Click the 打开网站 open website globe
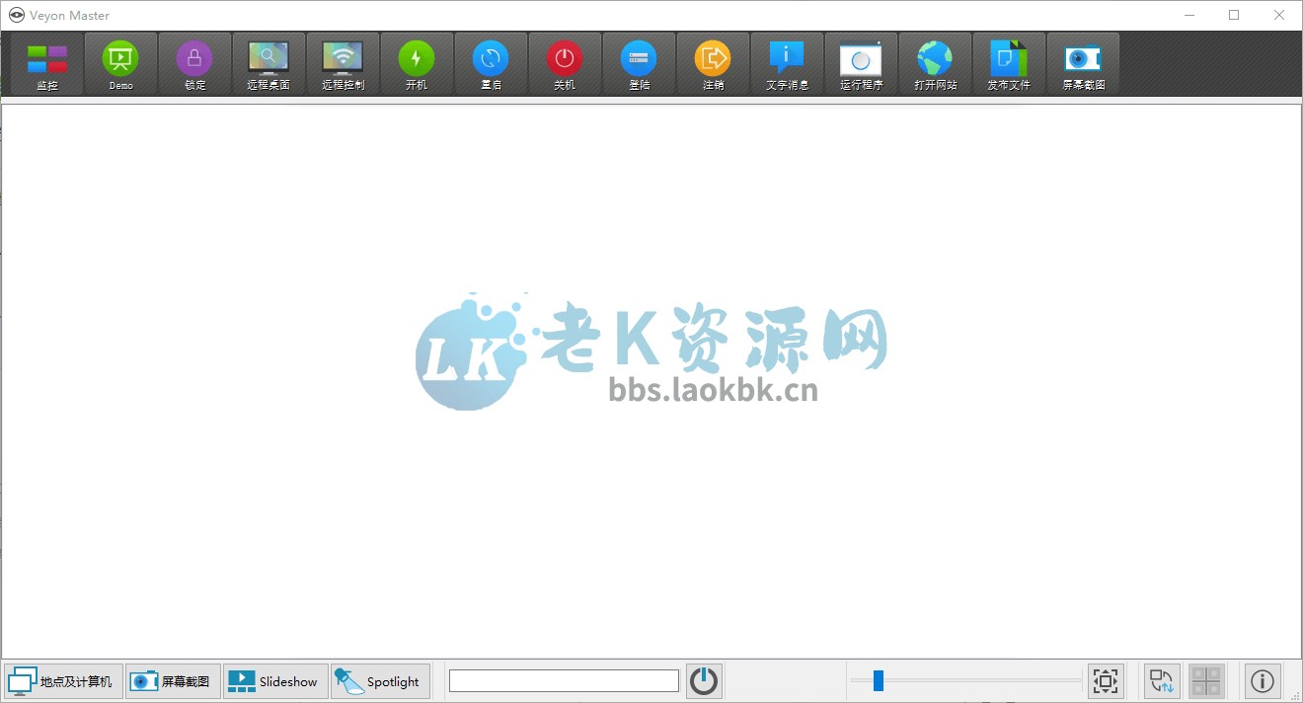The height and width of the screenshot is (703, 1303). click(x=935, y=64)
